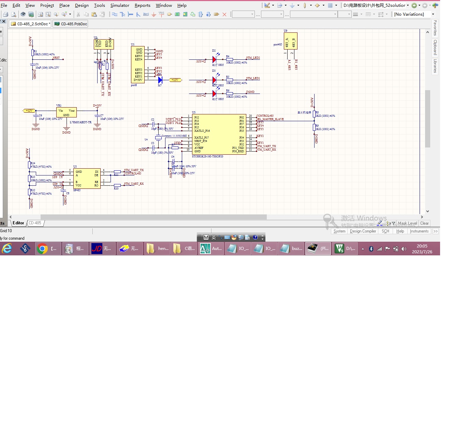Click the horizontal scrollbar thumb
Viewport: 466px width, 437px height.
pos(154,217)
